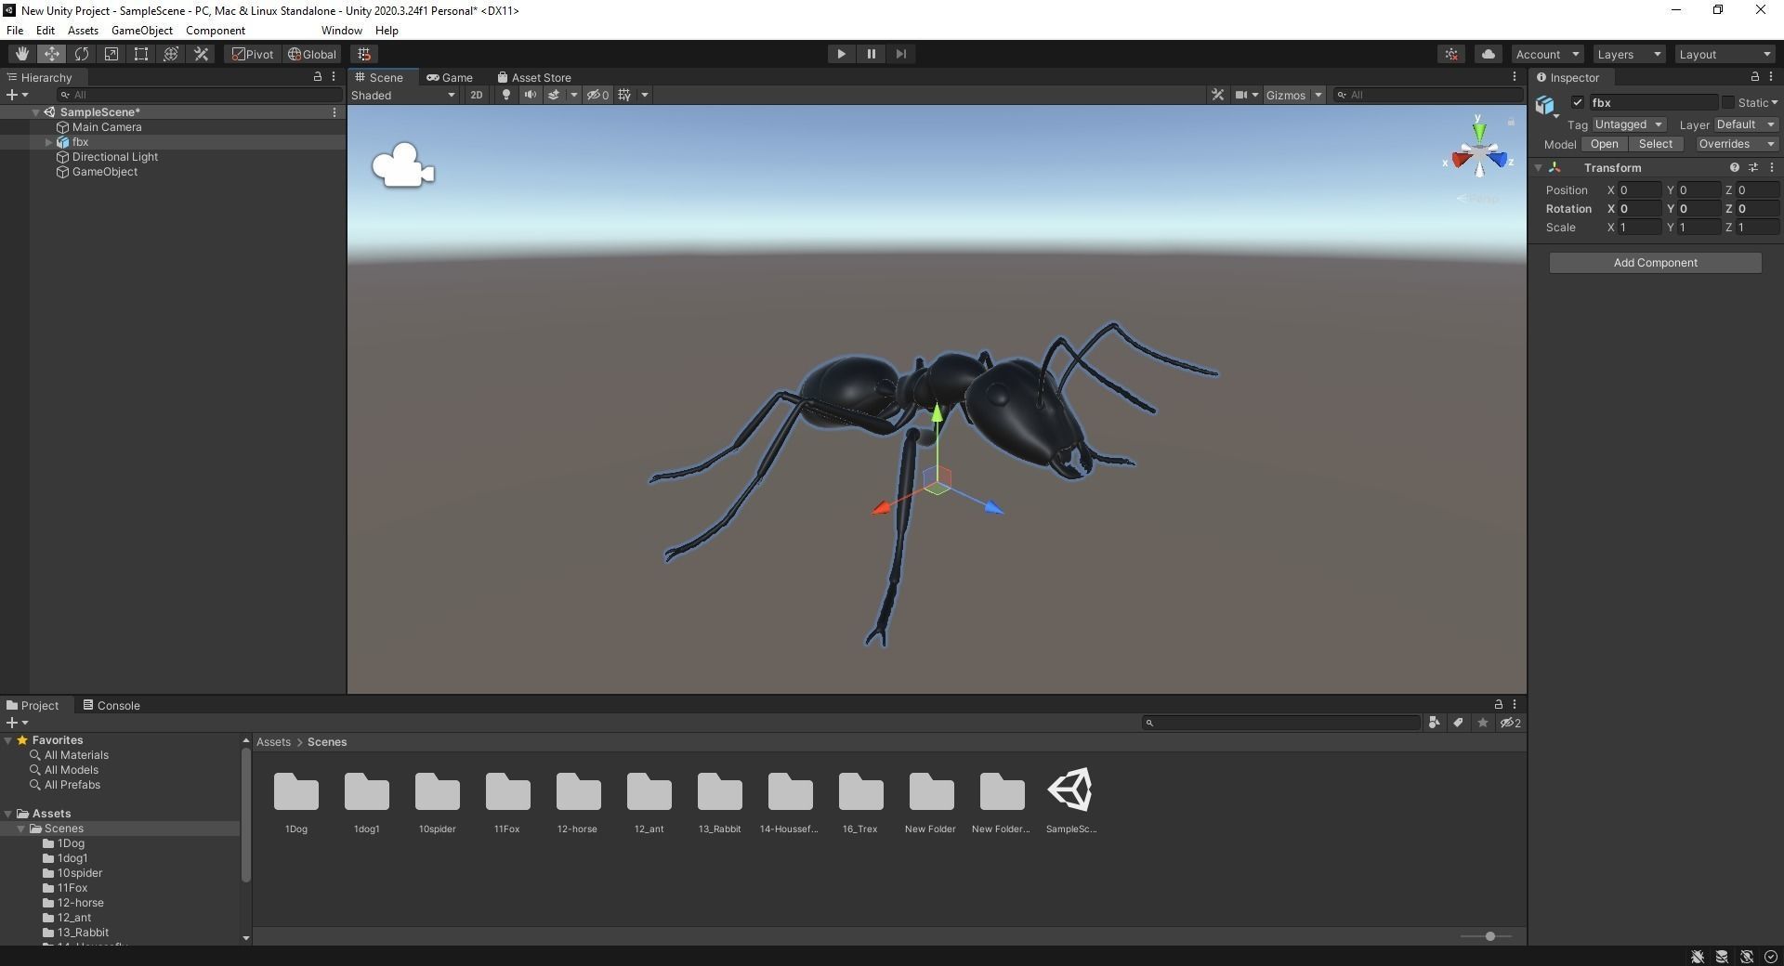Toggle Pivot/Center handle position
Screen dimensions: 1784x966
253,54
